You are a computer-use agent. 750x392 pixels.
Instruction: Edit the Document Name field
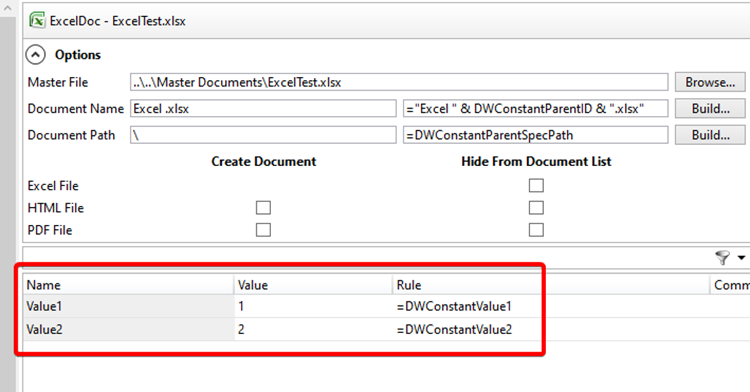pos(263,108)
